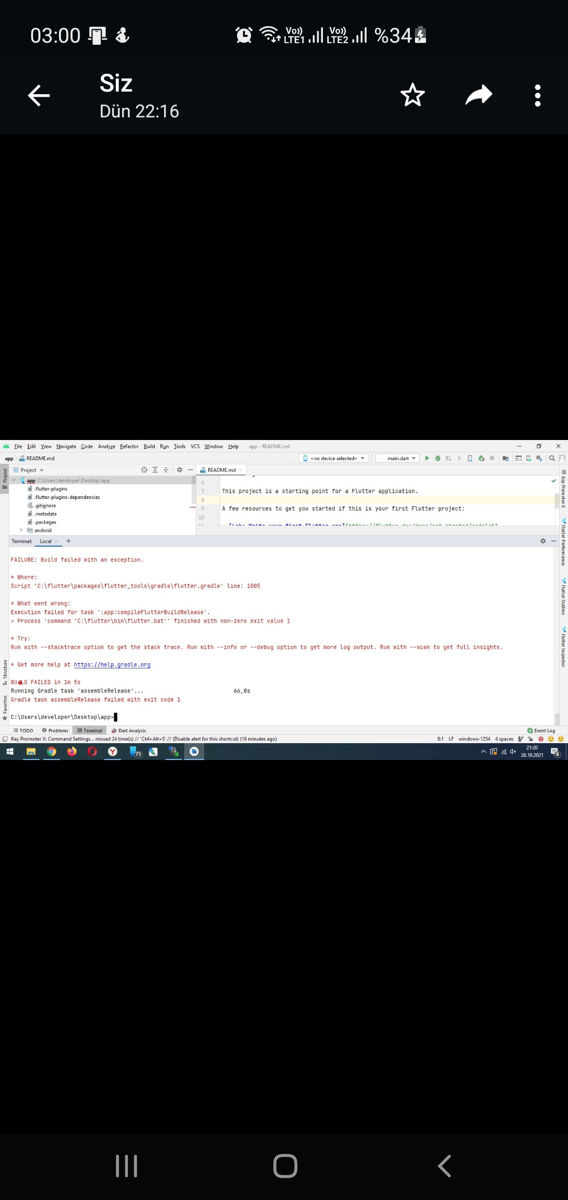Open the Navigate menu

(66, 446)
